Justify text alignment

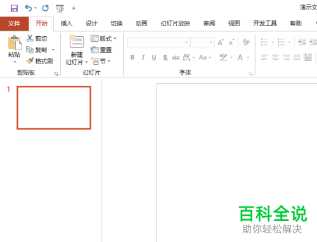297,57
